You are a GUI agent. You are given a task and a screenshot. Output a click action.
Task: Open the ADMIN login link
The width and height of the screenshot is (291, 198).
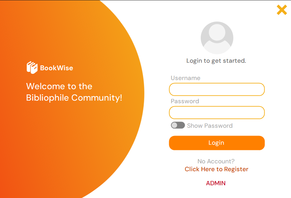click(216, 183)
